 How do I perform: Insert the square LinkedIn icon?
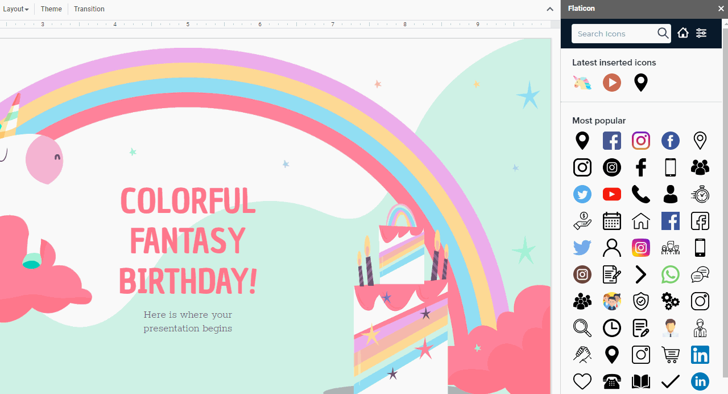pyautogui.click(x=700, y=355)
